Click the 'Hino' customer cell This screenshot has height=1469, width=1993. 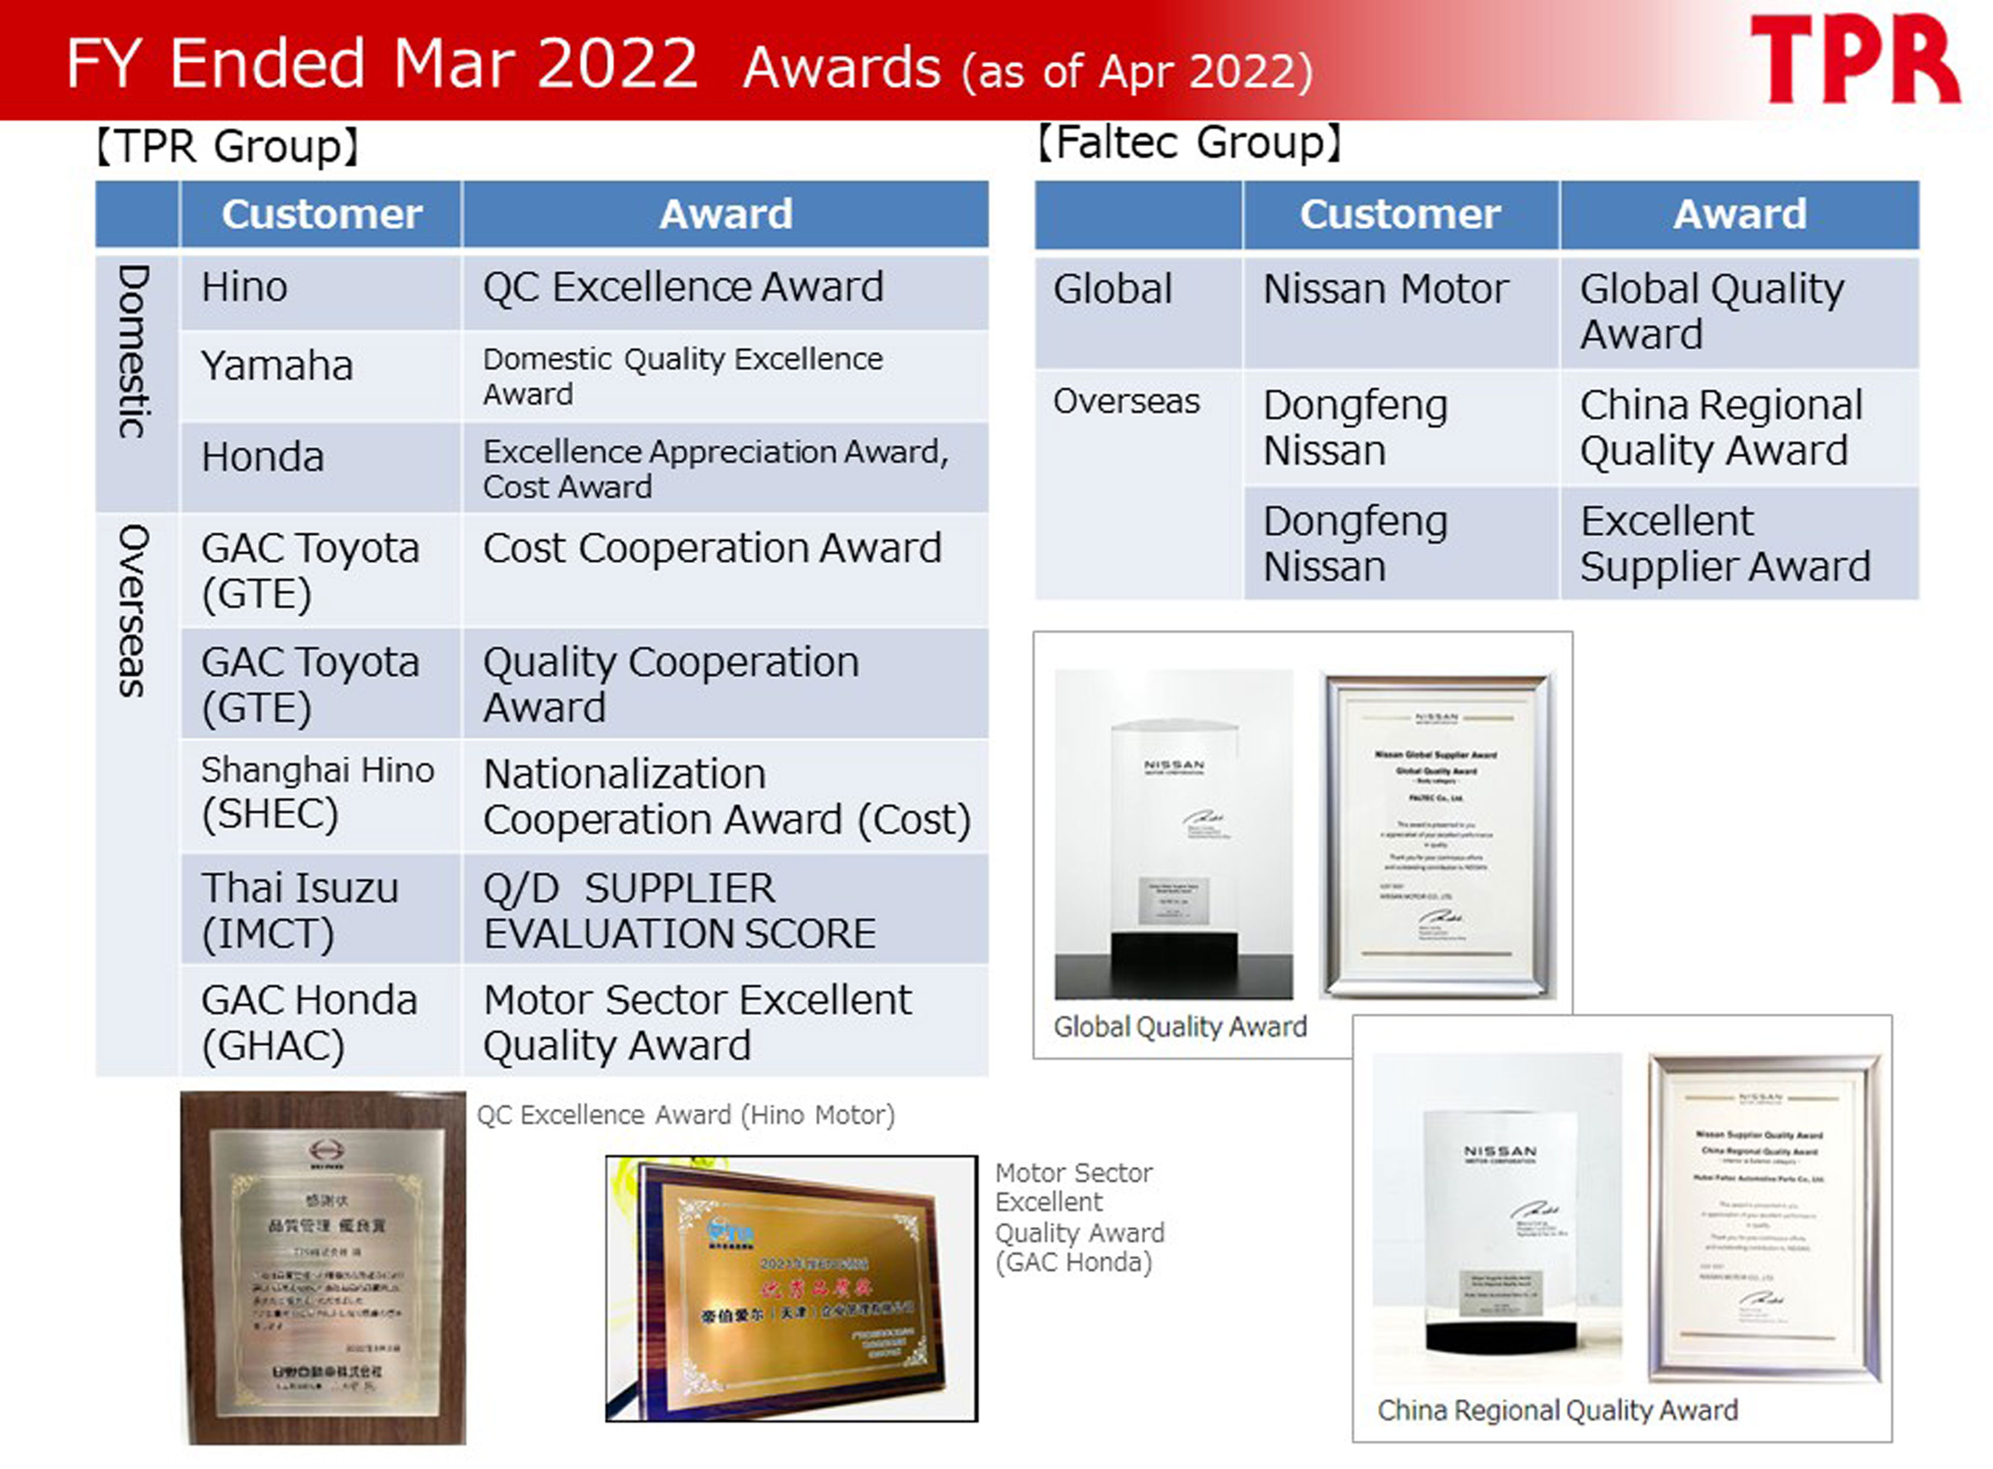[321, 292]
